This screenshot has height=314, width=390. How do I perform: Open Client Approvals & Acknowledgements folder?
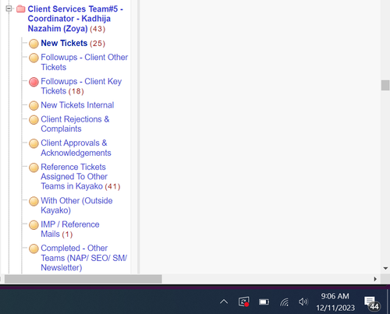pyautogui.click(x=76, y=148)
